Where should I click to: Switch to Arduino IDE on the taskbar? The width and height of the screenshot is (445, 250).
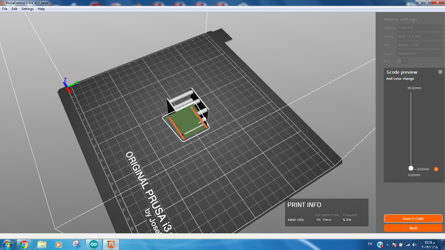point(94,245)
